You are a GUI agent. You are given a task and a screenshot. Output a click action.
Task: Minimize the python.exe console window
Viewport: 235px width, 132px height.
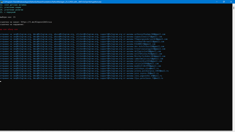point(217,2)
